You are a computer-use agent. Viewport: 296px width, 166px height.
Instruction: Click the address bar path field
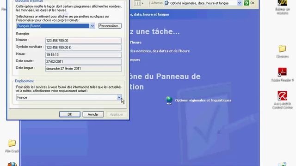coord(203,3)
